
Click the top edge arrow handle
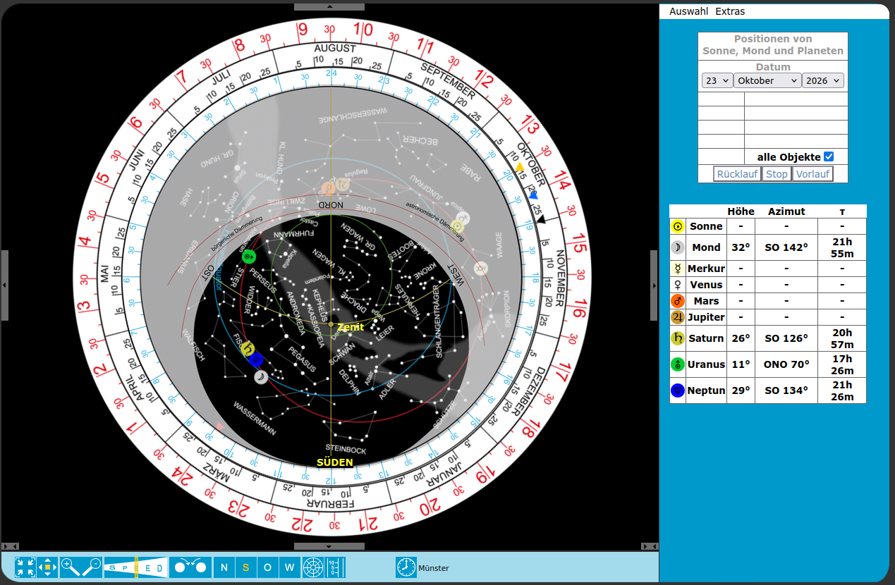point(329,6)
